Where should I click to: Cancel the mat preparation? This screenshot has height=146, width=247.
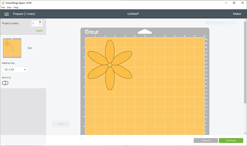tap(206, 140)
